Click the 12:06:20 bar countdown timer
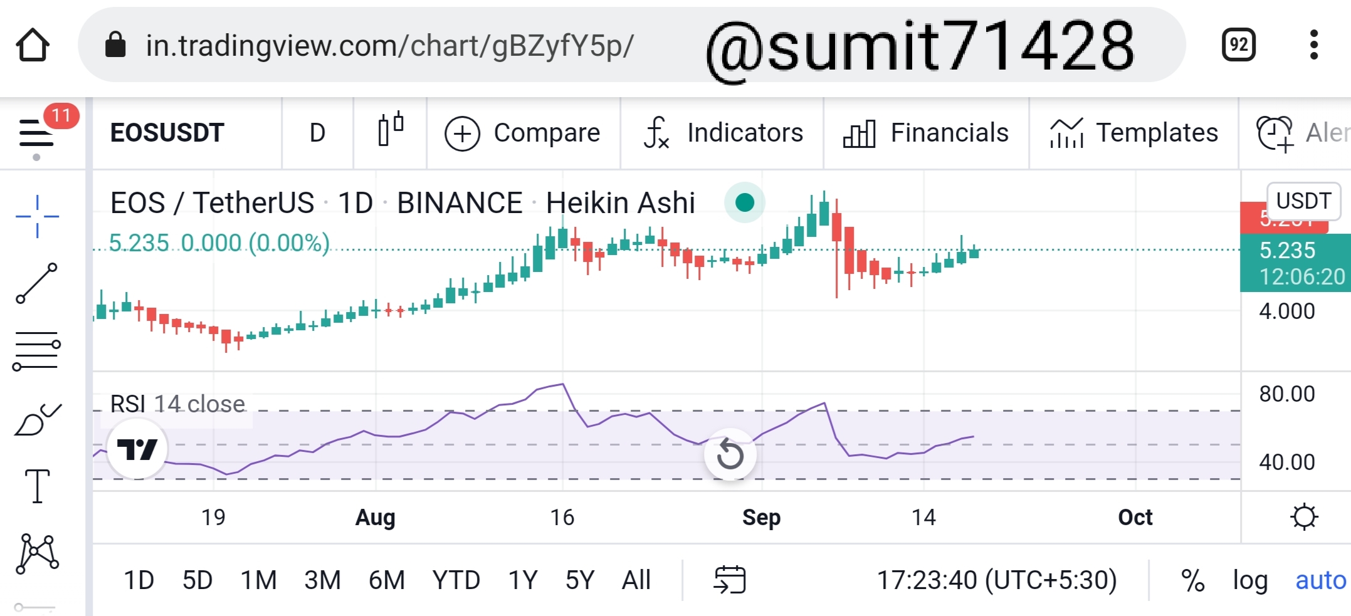Image resolution: width=1351 pixels, height=616 pixels. click(x=1303, y=276)
